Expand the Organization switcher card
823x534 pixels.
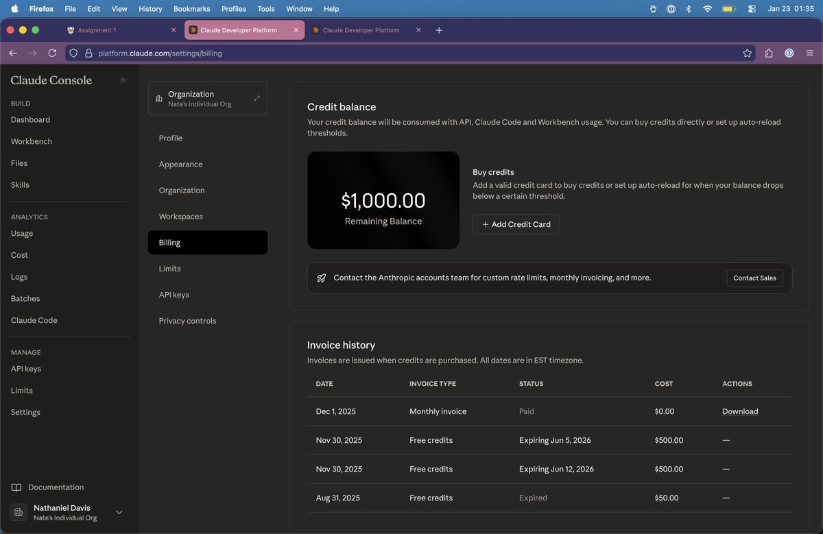click(x=208, y=99)
